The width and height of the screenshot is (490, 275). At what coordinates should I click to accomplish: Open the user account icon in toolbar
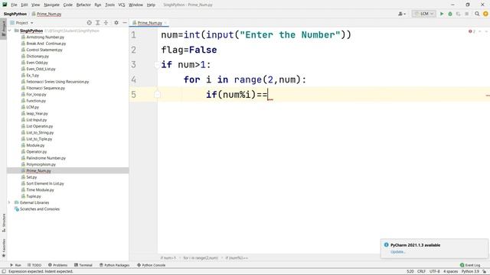coord(401,14)
